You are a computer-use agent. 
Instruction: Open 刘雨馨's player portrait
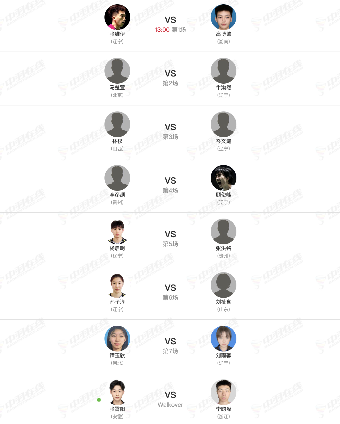click(x=224, y=339)
